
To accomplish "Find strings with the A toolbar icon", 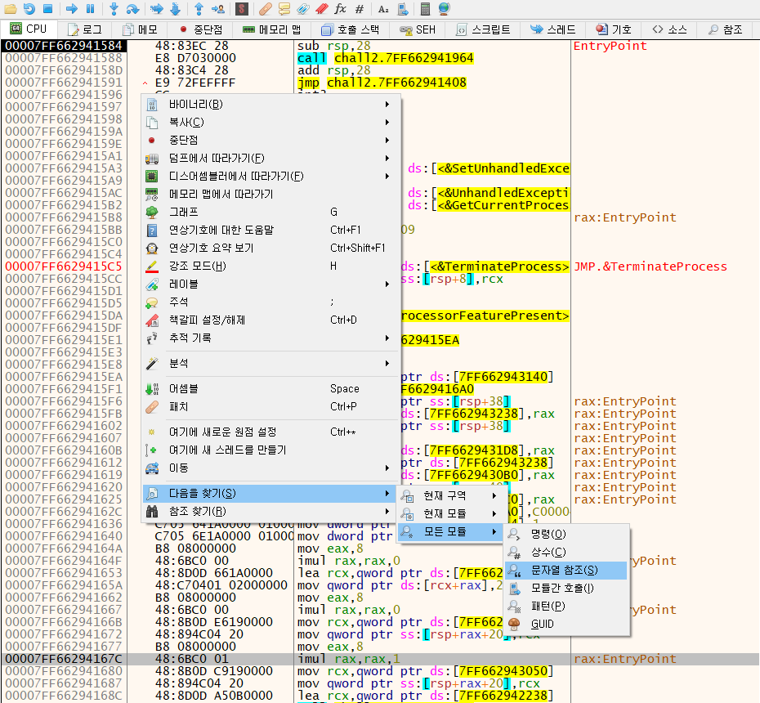I will point(383,9).
